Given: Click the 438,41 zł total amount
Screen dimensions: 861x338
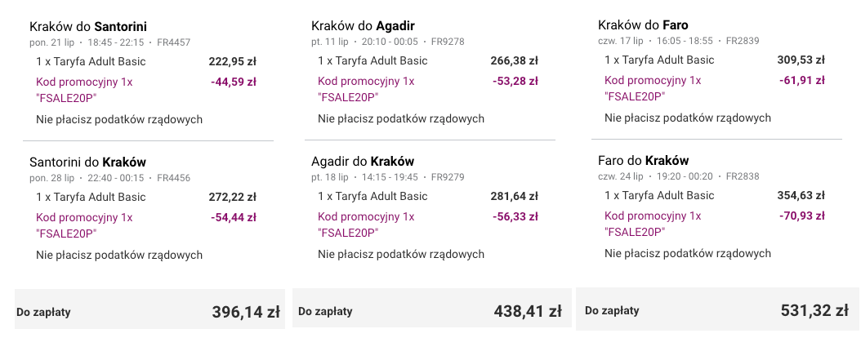Looking at the screenshot, I should coord(527,312).
